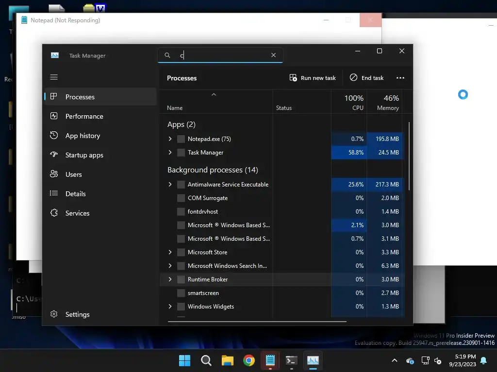Click the Antimalware Service Executable icon
The width and height of the screenshot is (497, 372).
coord(181,185)
